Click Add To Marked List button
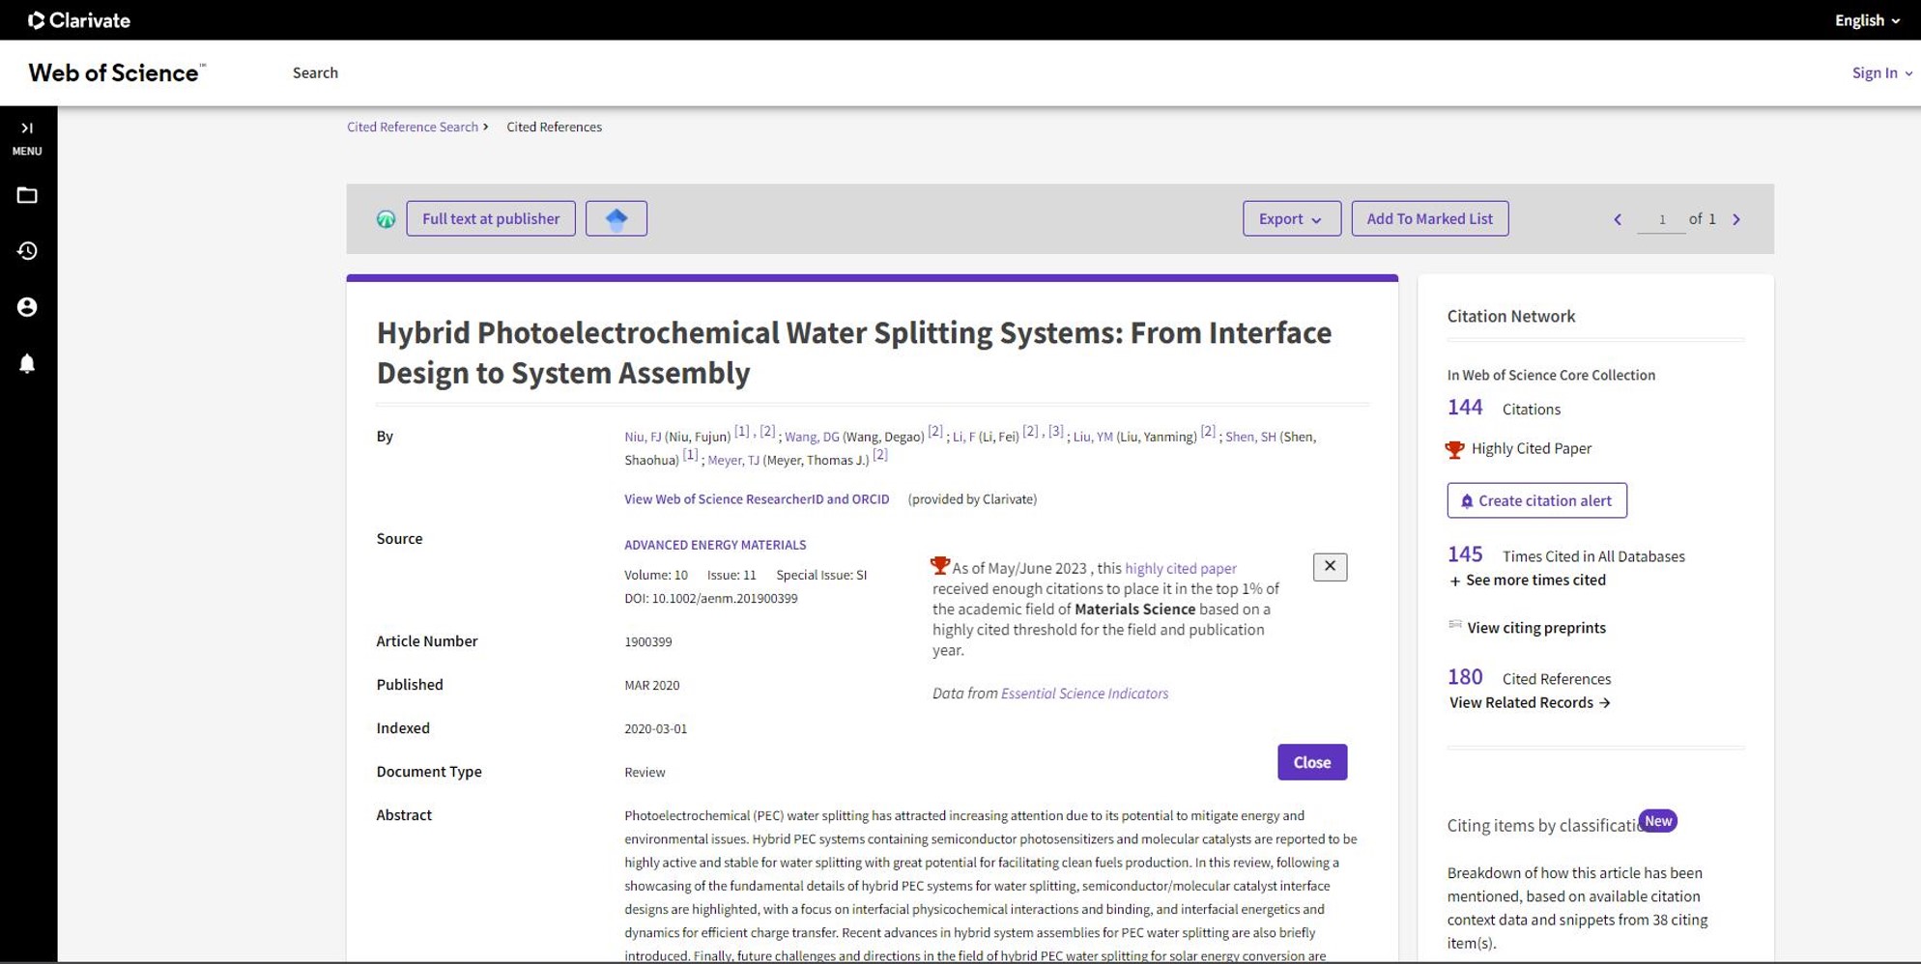The height and width of the screenshot is (964, 1921). click(x=1429, y=218)
